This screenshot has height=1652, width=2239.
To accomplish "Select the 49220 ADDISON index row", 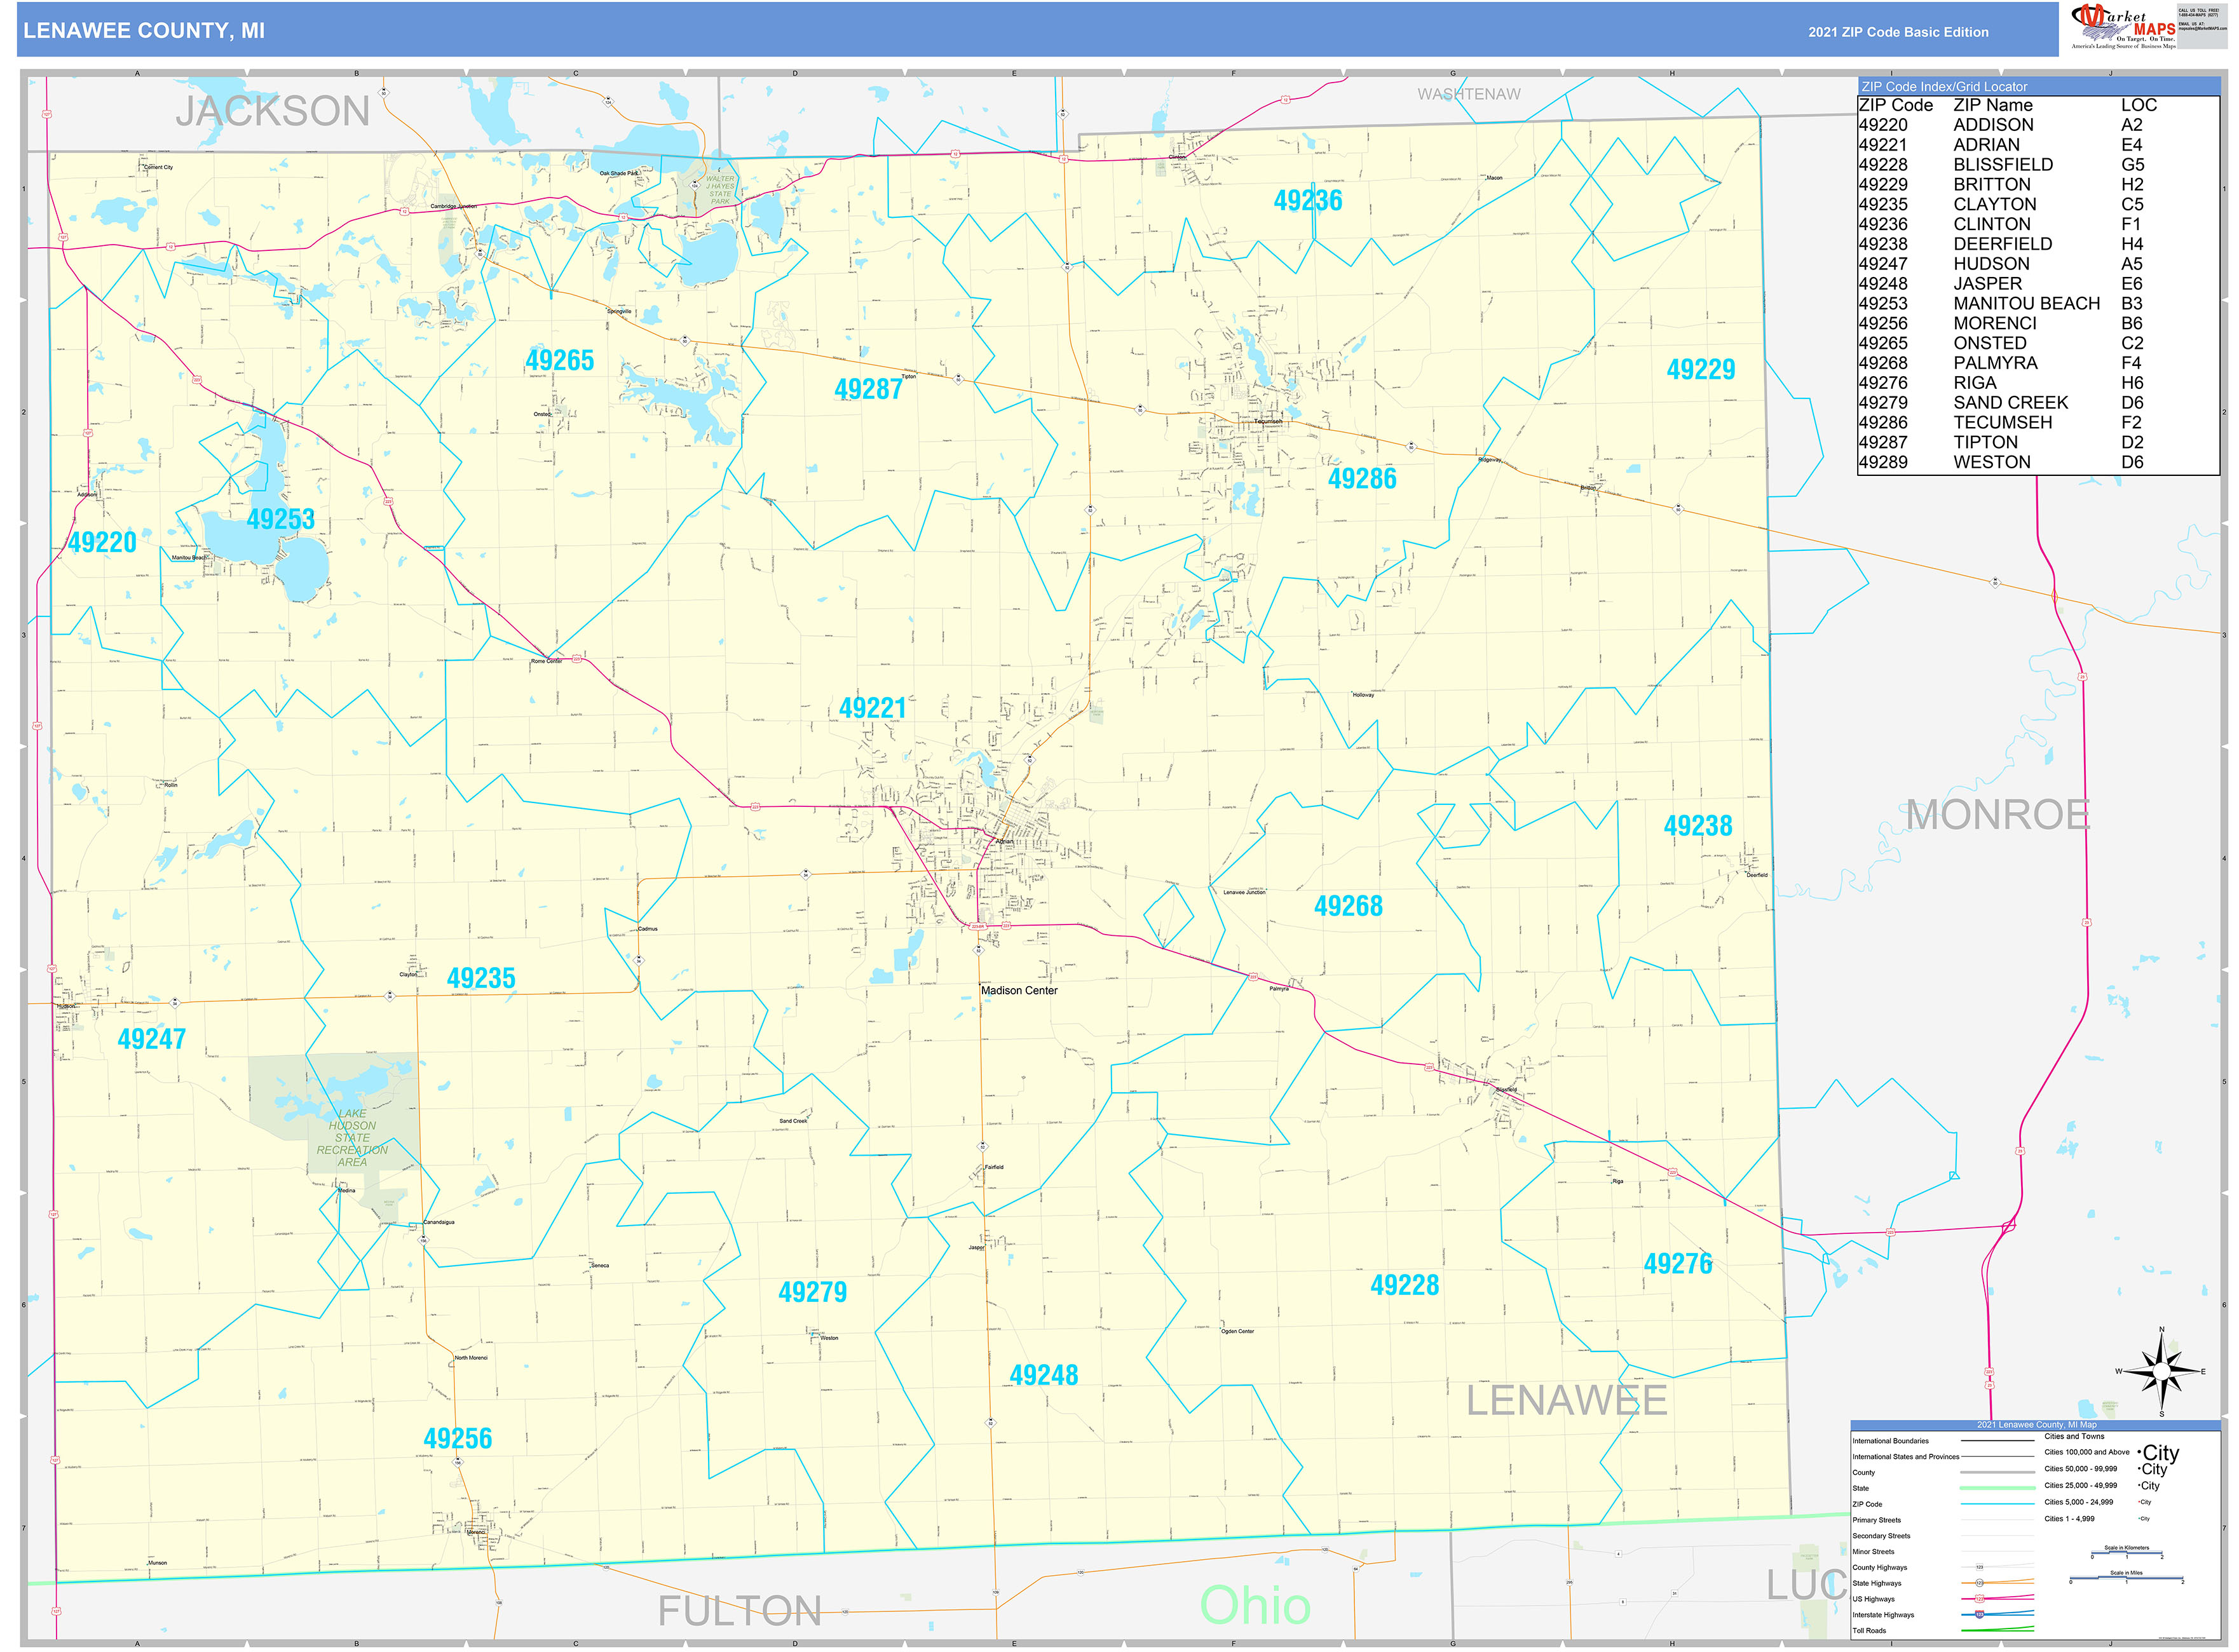I will point(2000,125).
